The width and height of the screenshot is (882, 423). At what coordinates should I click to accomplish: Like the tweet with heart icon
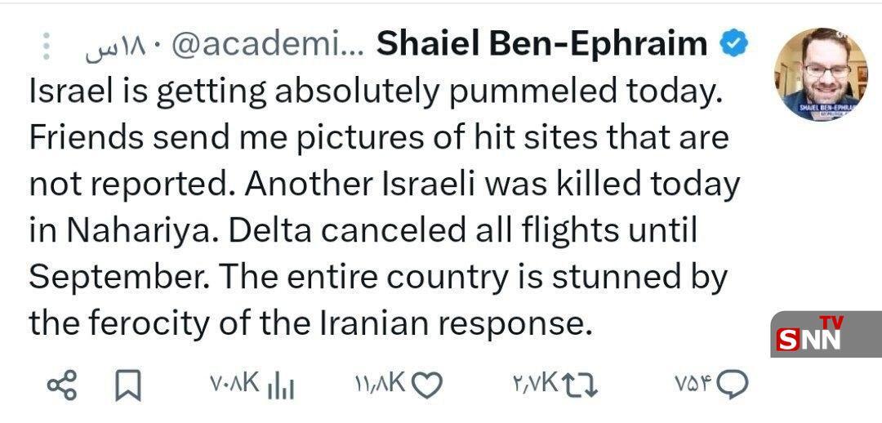(x=427, y=385)
